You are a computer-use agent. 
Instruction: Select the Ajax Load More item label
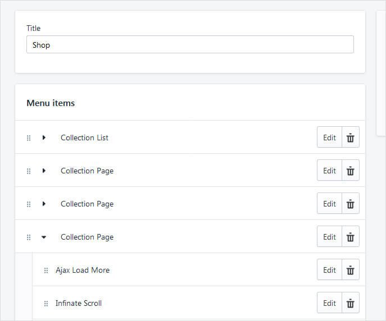point(83,270)
